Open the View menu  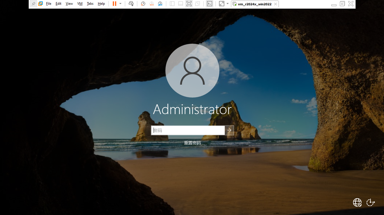(69, 4)
